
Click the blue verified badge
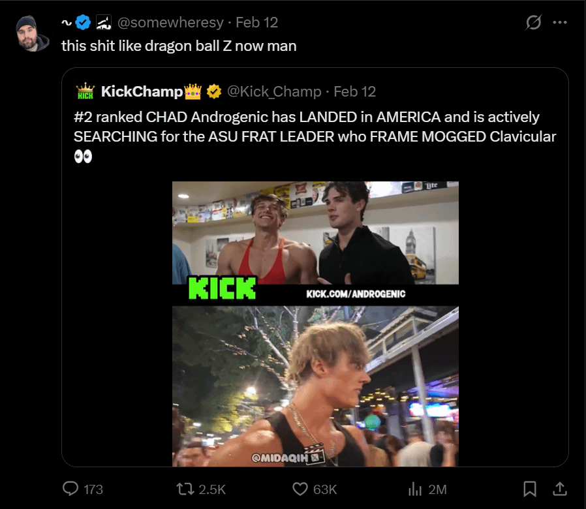coord(83,23)
